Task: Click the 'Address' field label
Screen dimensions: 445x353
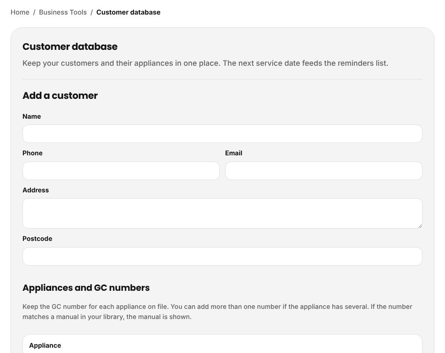Action: coord(36,190)
